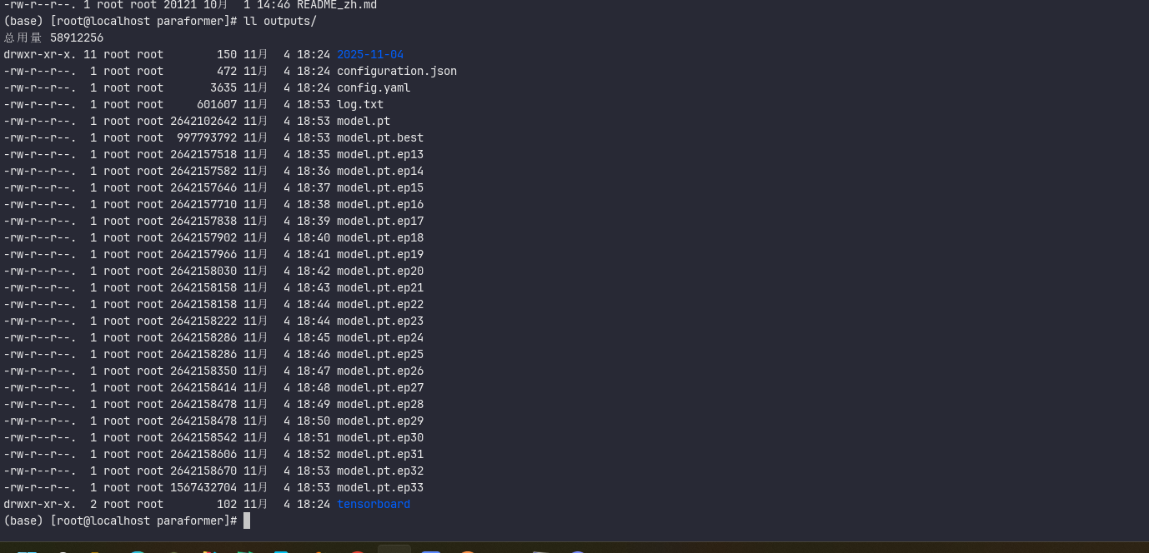Click the log.txt filename
Image resolution: width=1149 pixels, height=553 pixels.
click(x=360, y=105)
